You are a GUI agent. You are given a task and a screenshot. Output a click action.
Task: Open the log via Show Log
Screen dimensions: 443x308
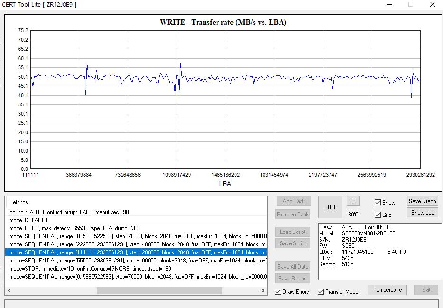(x=423, y=212)
